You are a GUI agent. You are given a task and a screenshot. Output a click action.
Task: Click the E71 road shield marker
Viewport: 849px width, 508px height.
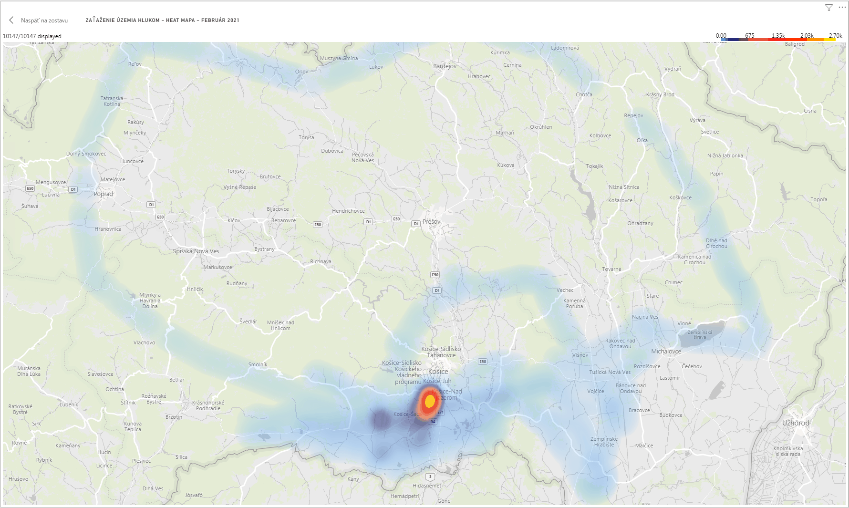pyautogui.click(x=440, y=412)
